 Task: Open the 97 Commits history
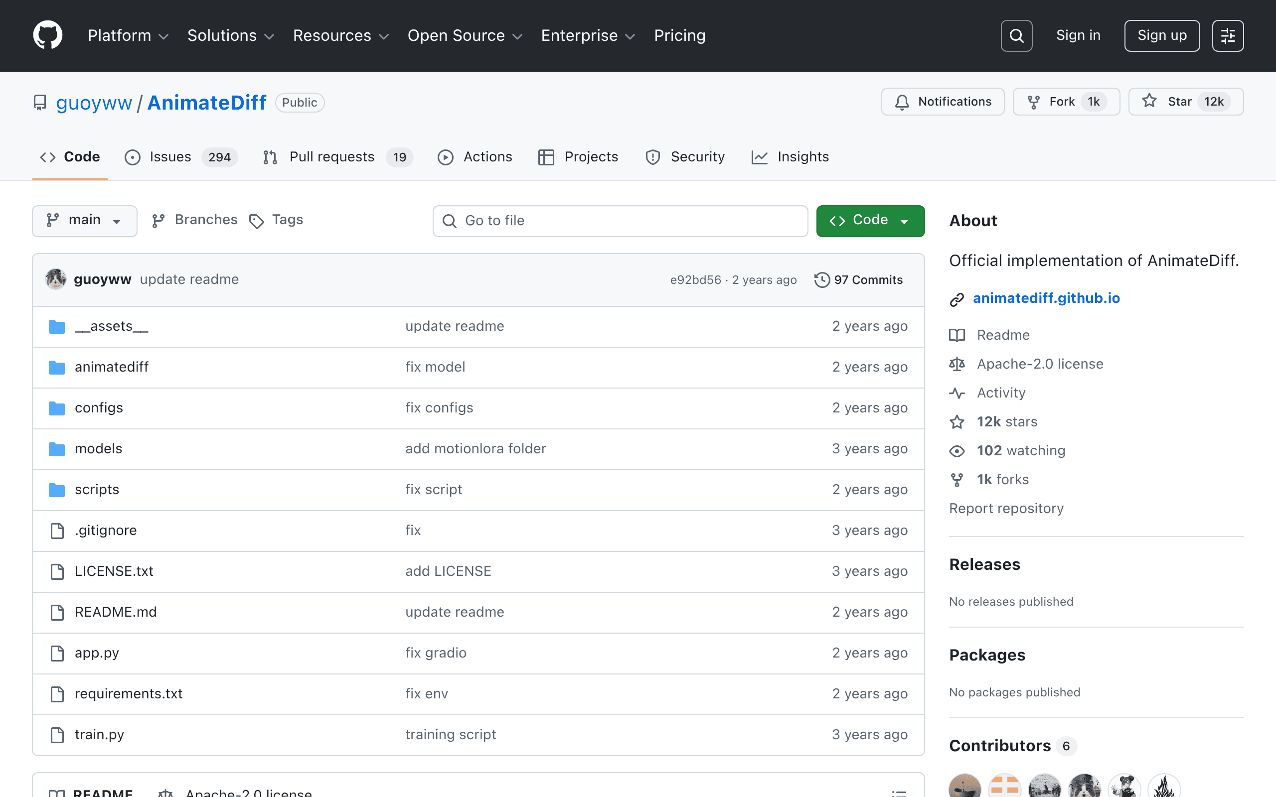click(x=858, y=280)
